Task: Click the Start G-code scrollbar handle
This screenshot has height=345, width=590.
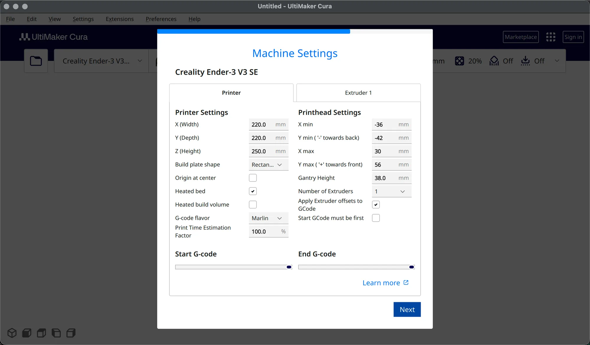Action: click(x=289, y=267)
